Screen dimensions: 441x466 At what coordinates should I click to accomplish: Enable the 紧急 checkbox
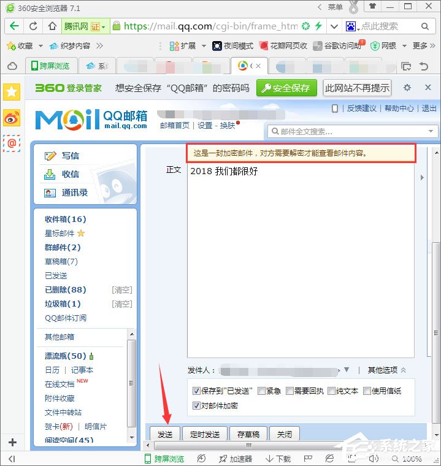[x=261, y=391]
